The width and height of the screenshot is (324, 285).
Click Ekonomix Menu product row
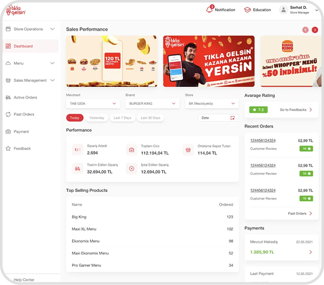point(152,241)
